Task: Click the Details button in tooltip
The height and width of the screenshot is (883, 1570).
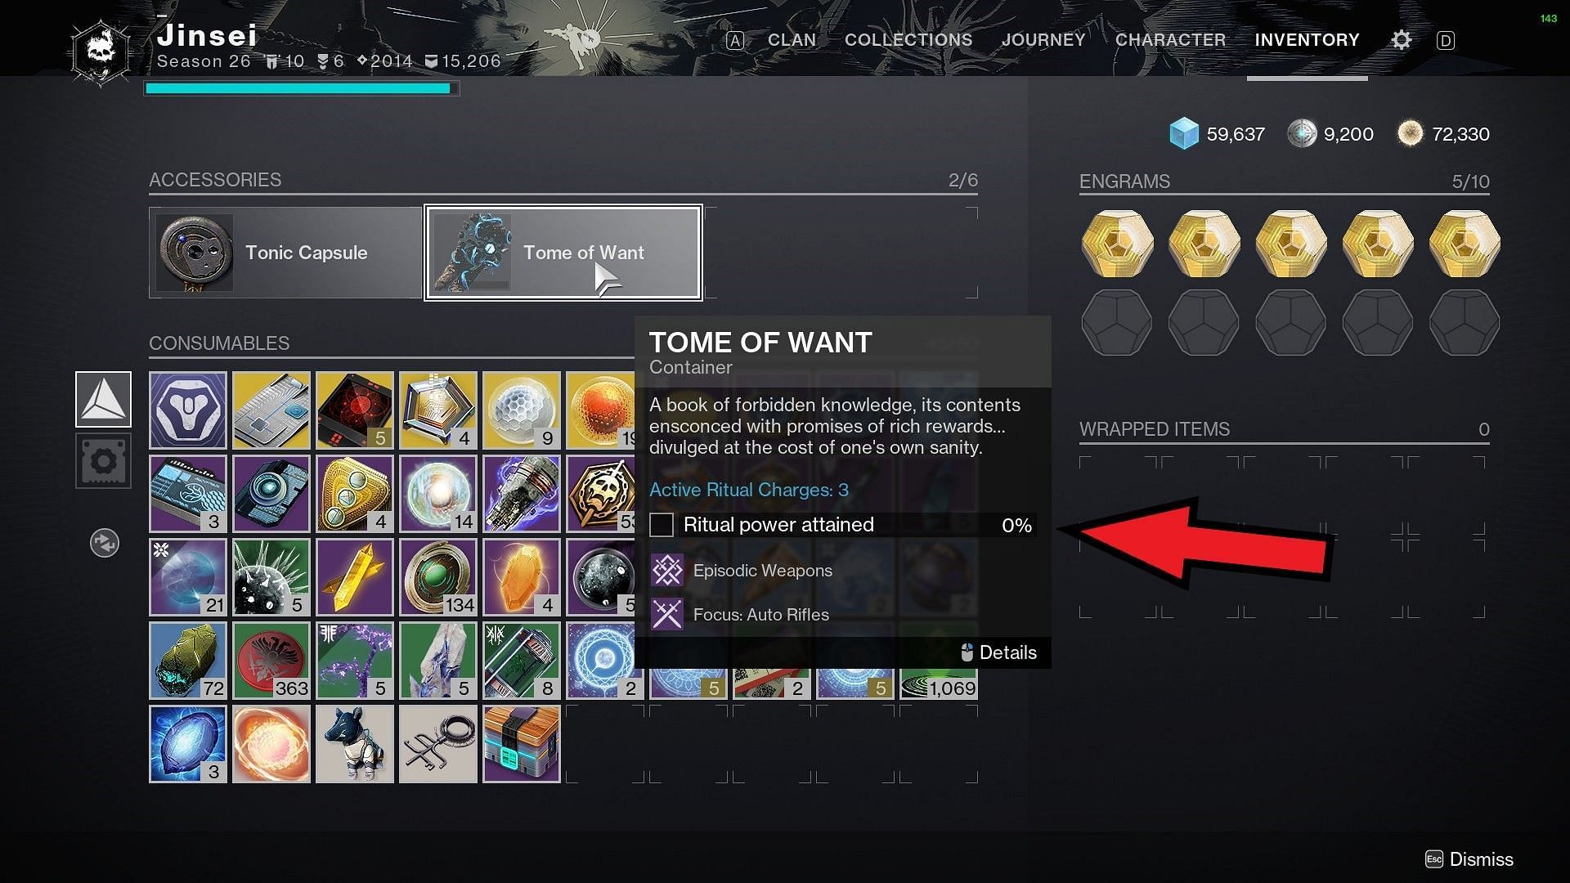Action: tap(996, 652)
